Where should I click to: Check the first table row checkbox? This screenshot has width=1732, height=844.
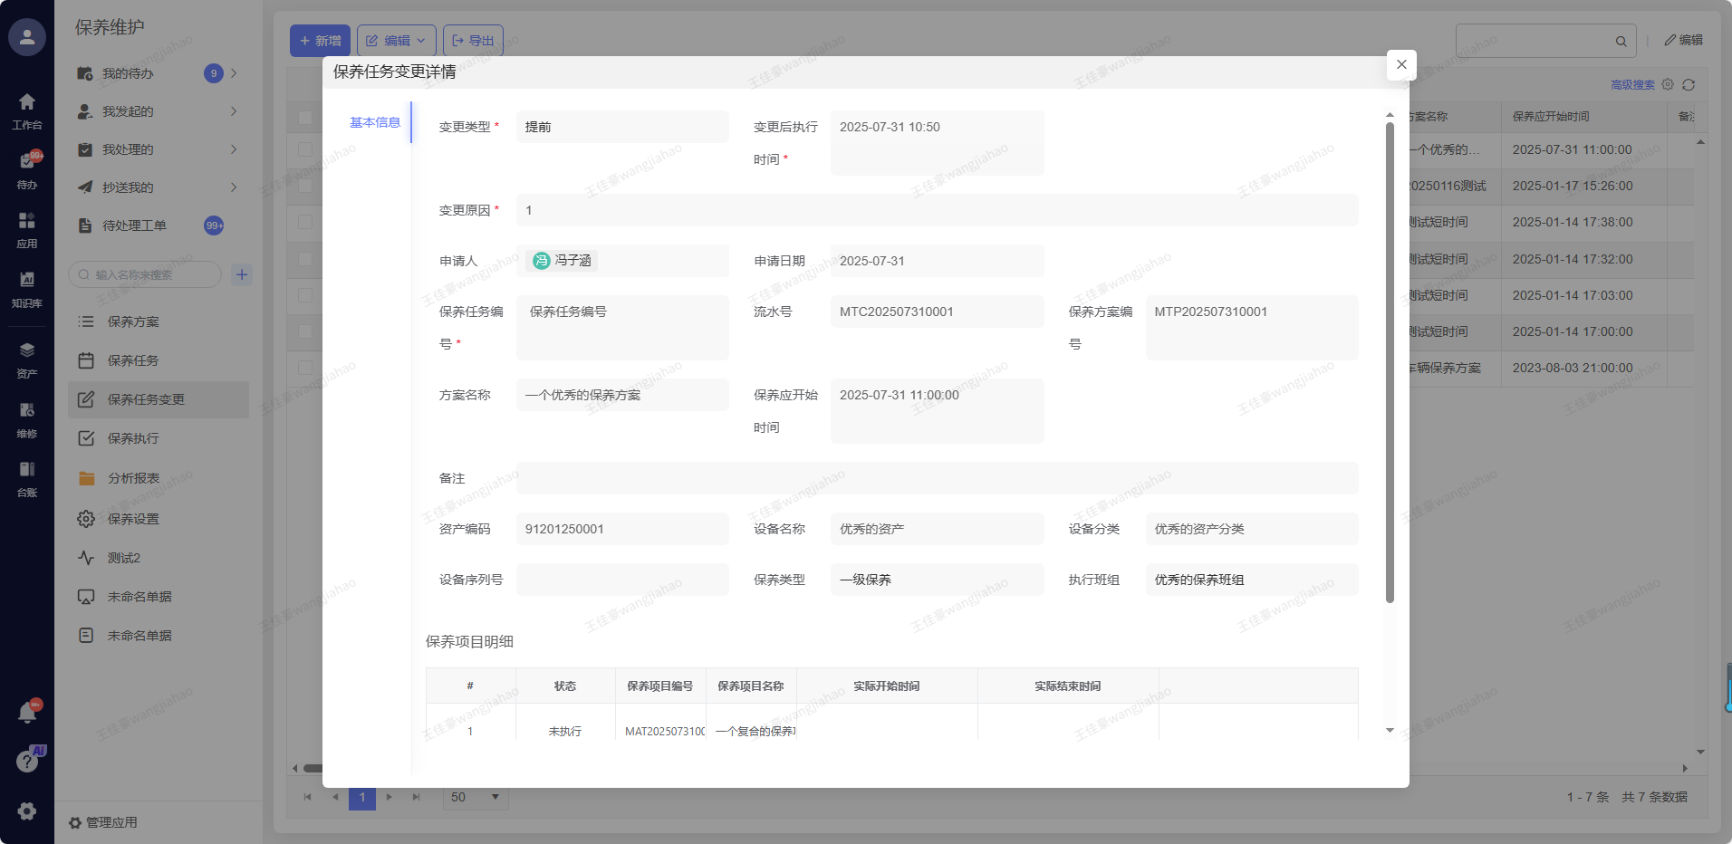point(305,149)
